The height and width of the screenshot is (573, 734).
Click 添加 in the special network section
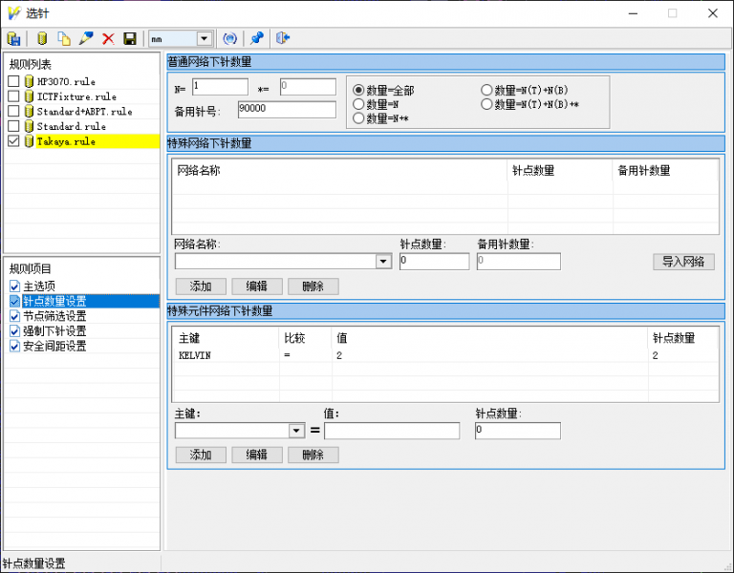coord(201,286)
